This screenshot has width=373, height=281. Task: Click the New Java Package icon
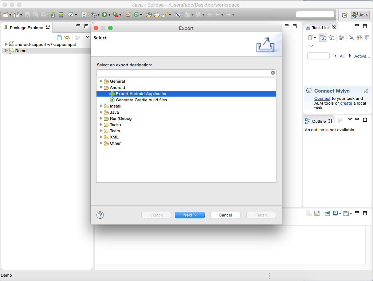(128, 15)
